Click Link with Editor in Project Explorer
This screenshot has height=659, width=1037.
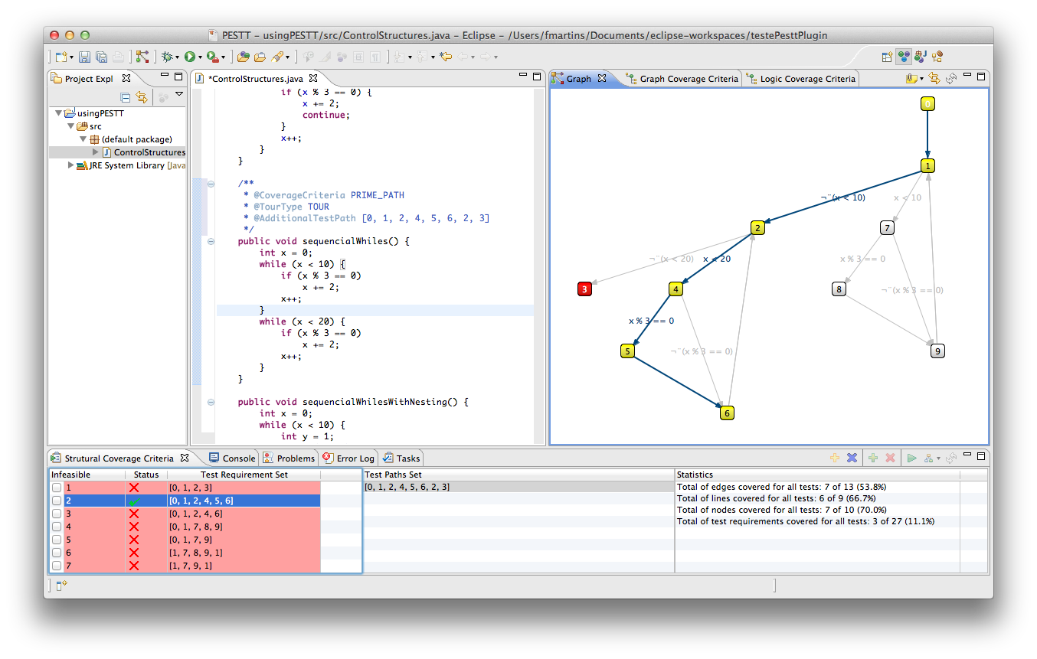[141, 97]
